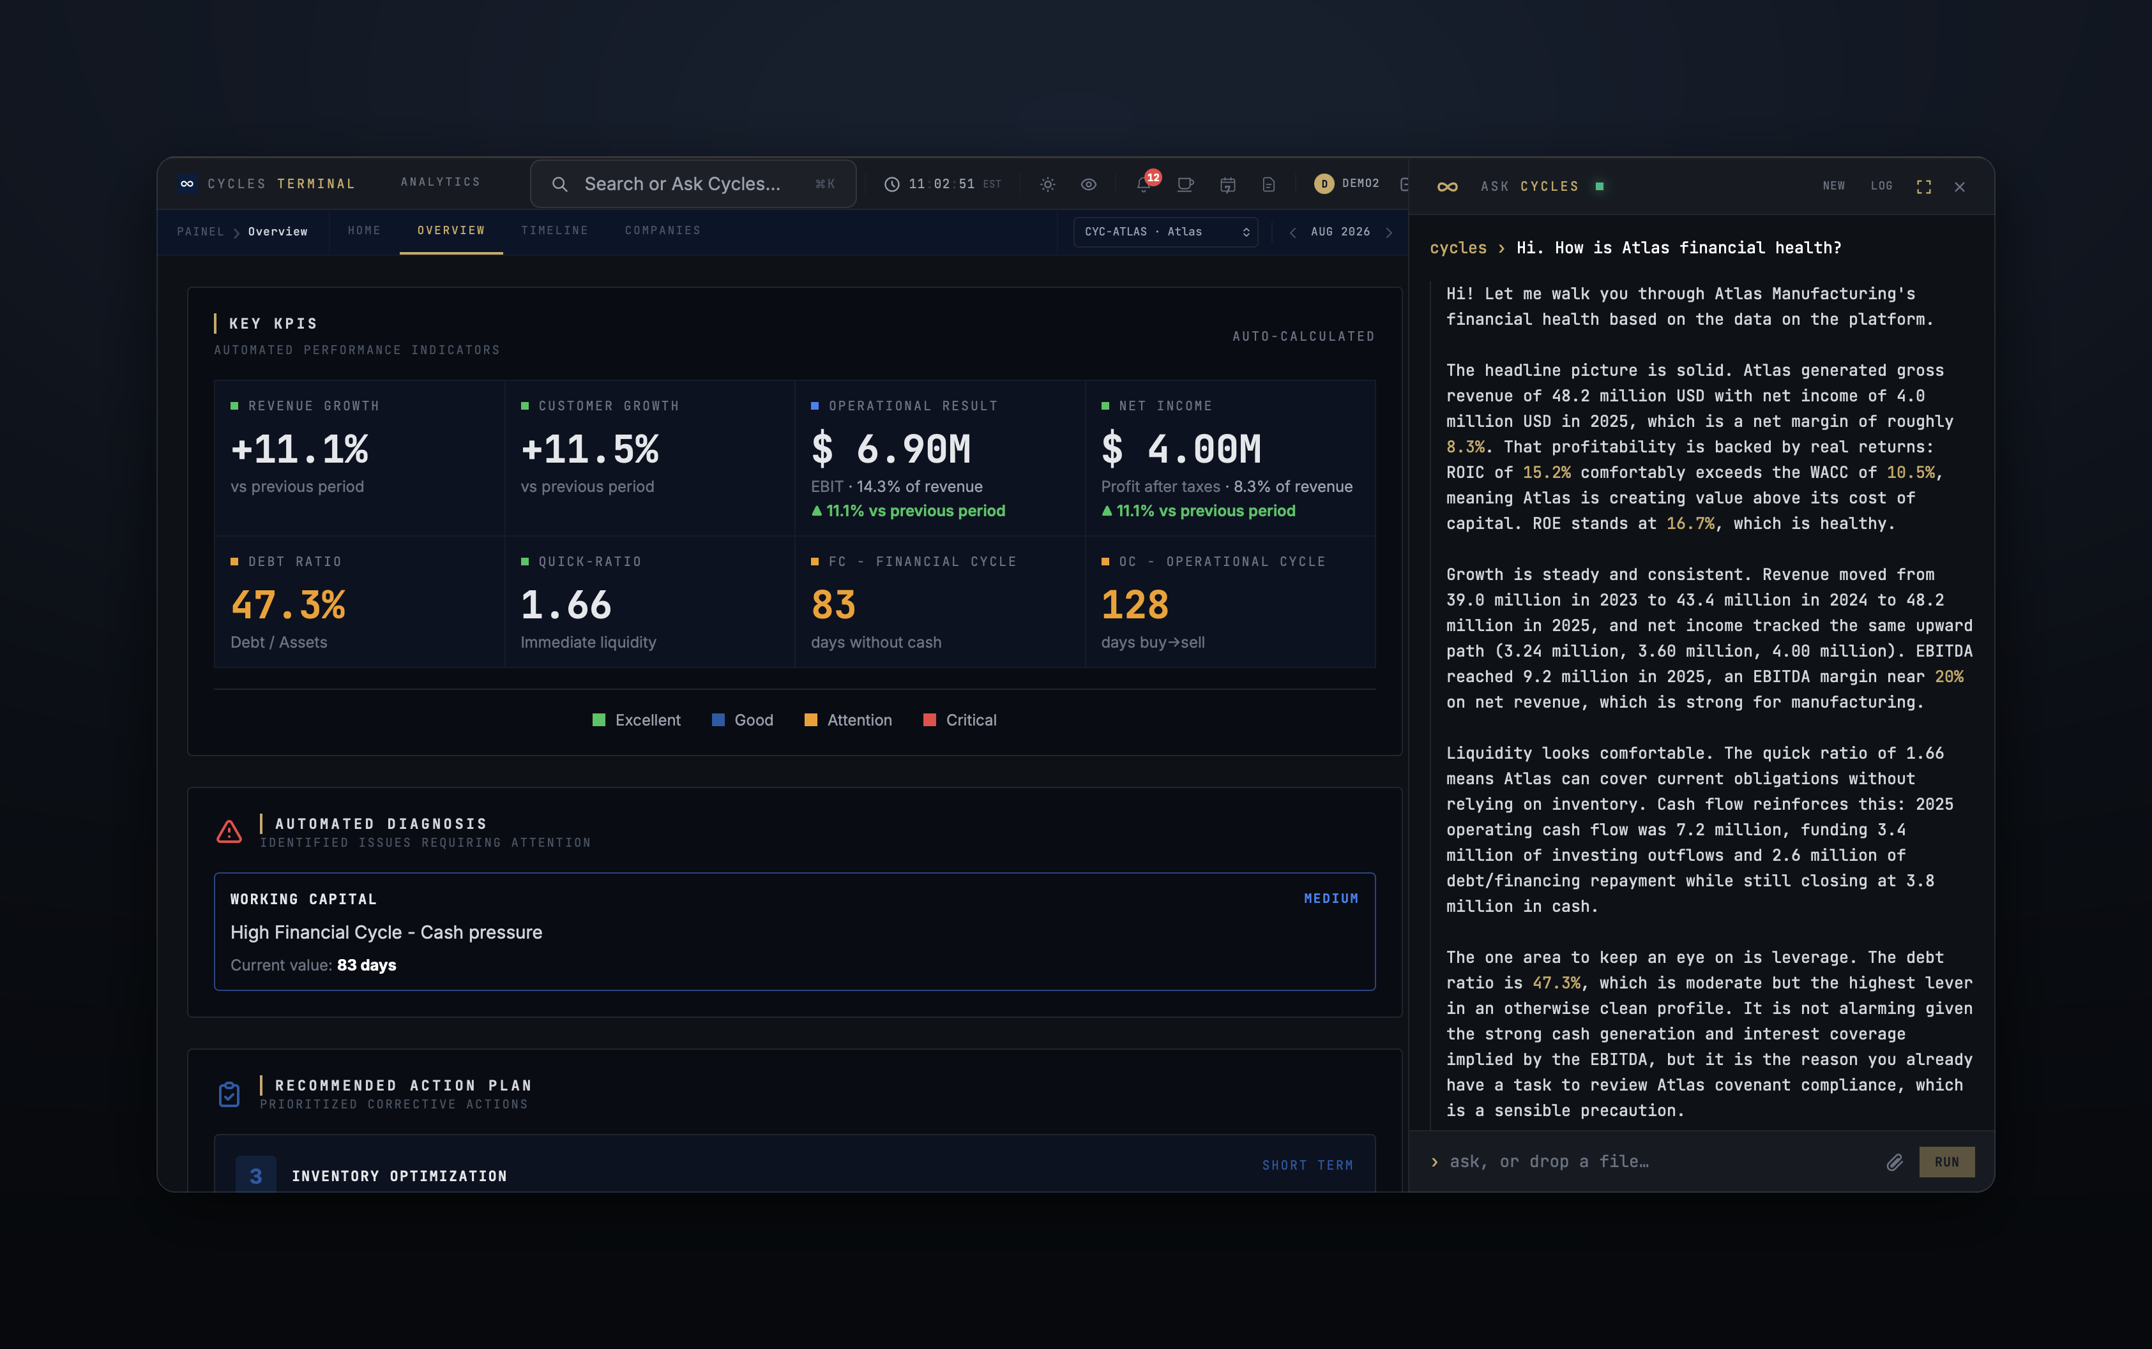Click Financial Cycle 83 value
Screen dimensions: 2152x1349
pyautogui.click(x=833, y=605)
